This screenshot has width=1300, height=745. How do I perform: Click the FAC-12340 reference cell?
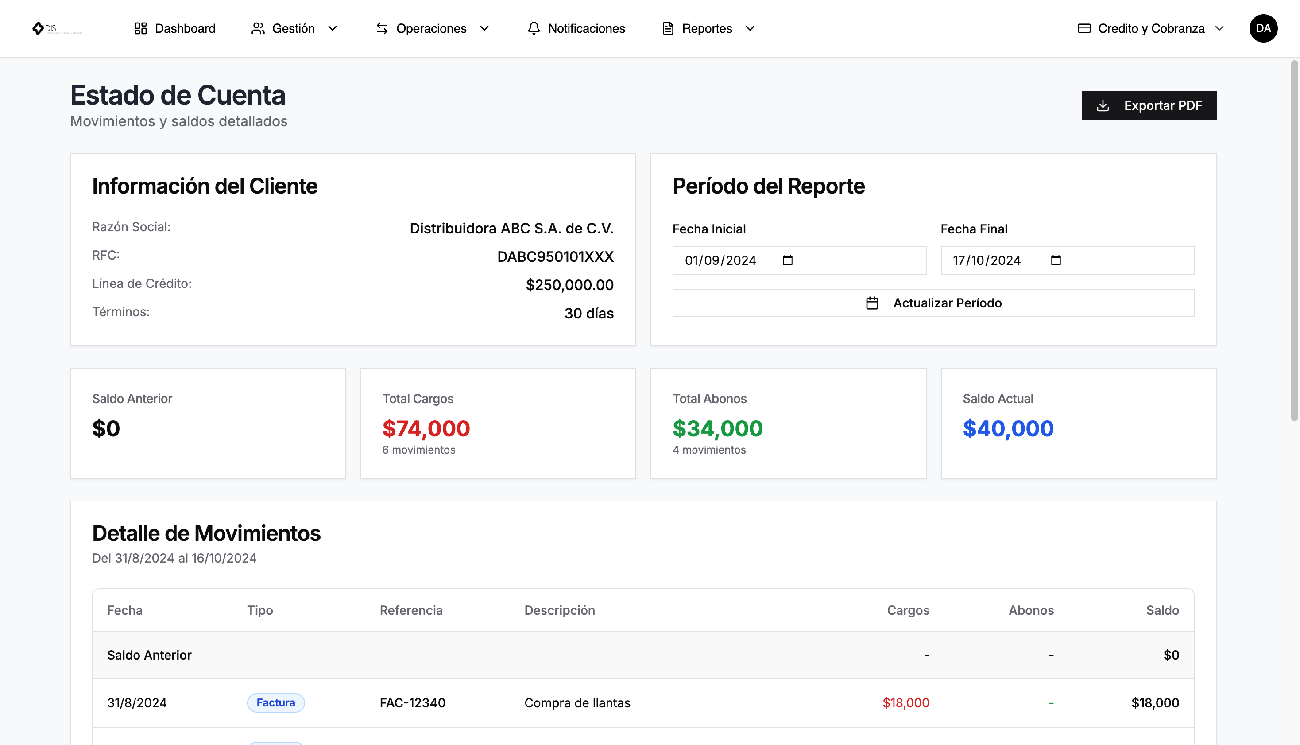click(412, 702)
